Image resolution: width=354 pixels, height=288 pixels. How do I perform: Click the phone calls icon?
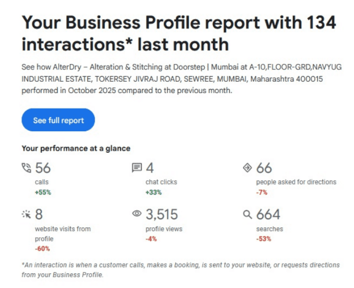pos(26,167)
